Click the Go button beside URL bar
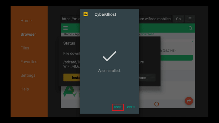Image resolution: width=219 pixels, height=123 pixels. tap(178, 19)
